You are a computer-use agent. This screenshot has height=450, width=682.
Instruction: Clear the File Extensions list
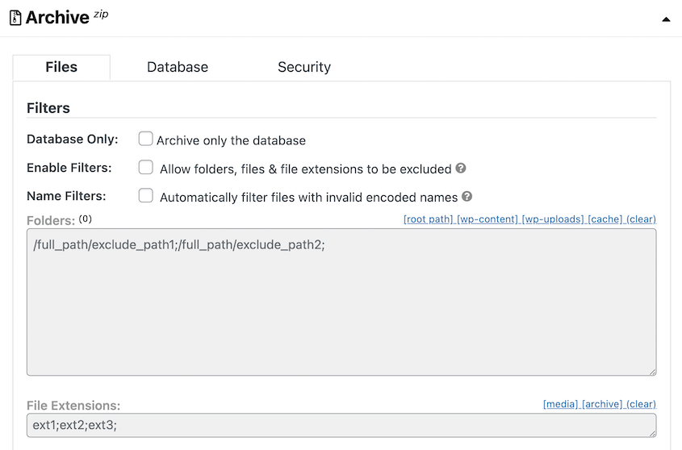[x=641, y=404]
